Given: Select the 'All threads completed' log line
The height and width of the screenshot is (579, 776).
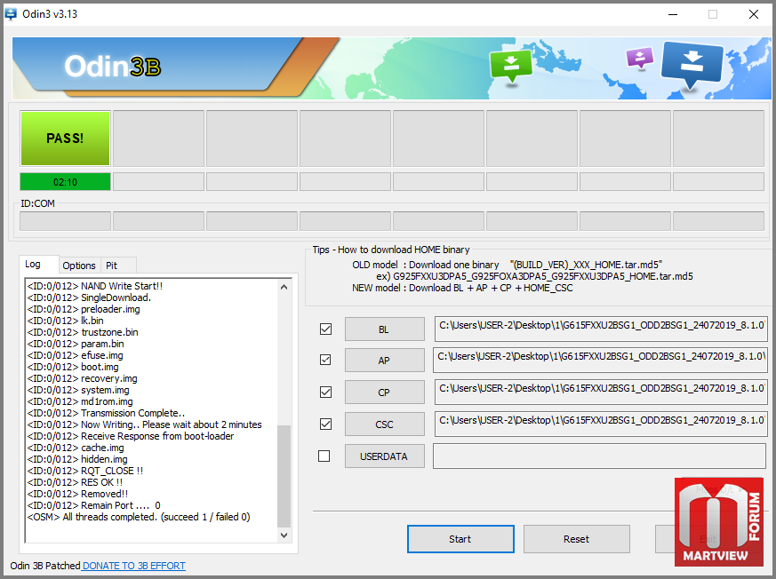Looking at the screenshot, I should (x=139, y=517).
